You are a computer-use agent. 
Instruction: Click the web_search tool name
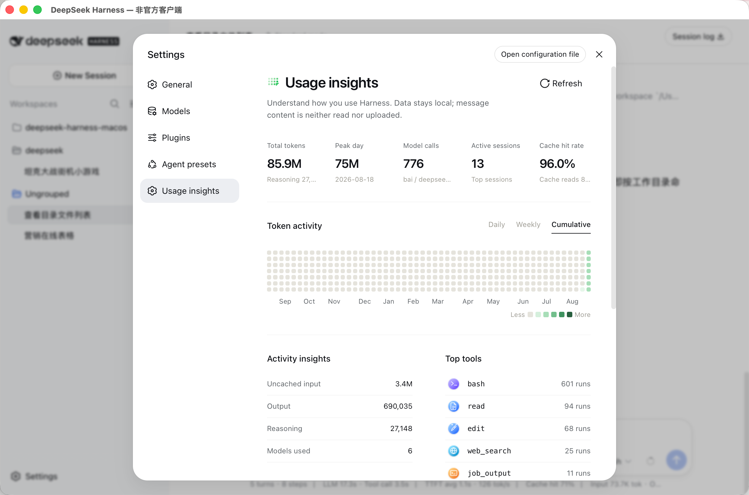[x=489, y=451]
